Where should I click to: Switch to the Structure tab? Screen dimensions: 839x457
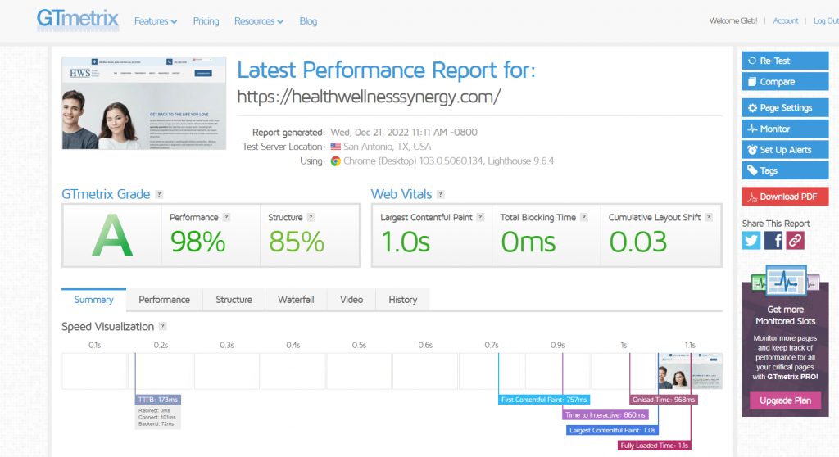tap(234, 300)
